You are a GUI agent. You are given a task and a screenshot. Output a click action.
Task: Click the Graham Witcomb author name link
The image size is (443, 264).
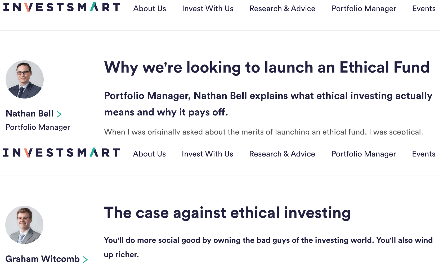click(x=42, y=259)
